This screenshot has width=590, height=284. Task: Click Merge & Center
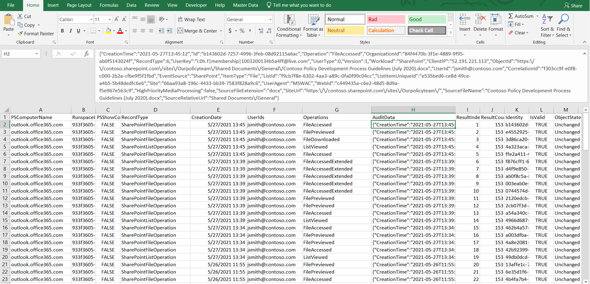coord(197,31)
